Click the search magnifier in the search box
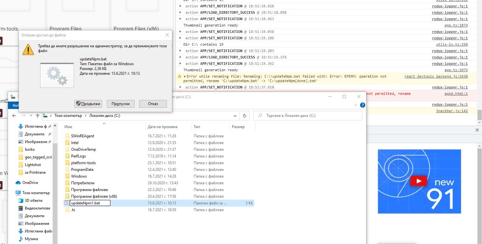The width and height of the screenshot is (482, 244). (x=261, y=115)
